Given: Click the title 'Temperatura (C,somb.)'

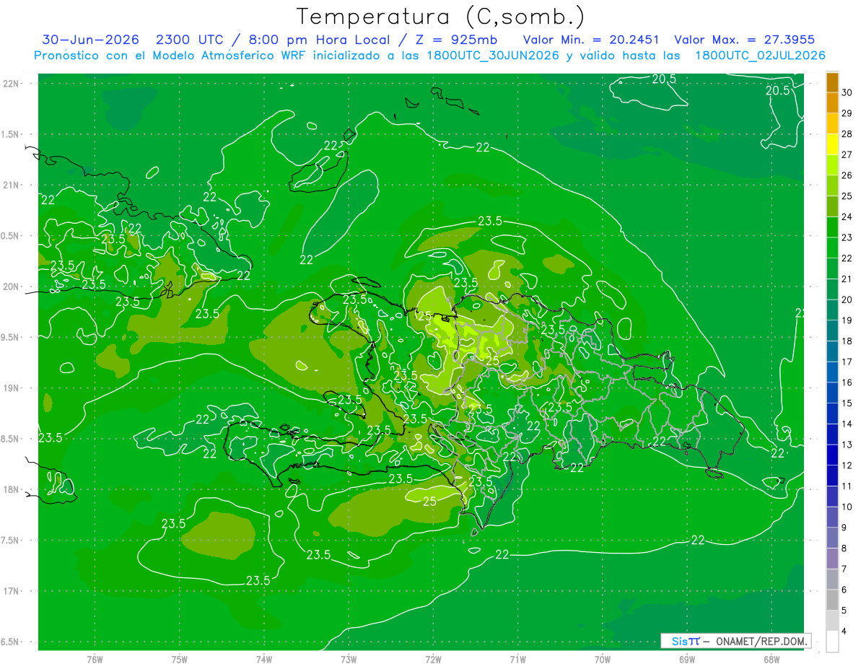Looking at the screenshot, I should pyautogui.click(x=441, y=16).
